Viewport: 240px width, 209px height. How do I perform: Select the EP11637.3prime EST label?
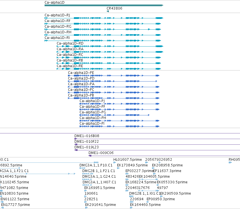pos(167,171)
